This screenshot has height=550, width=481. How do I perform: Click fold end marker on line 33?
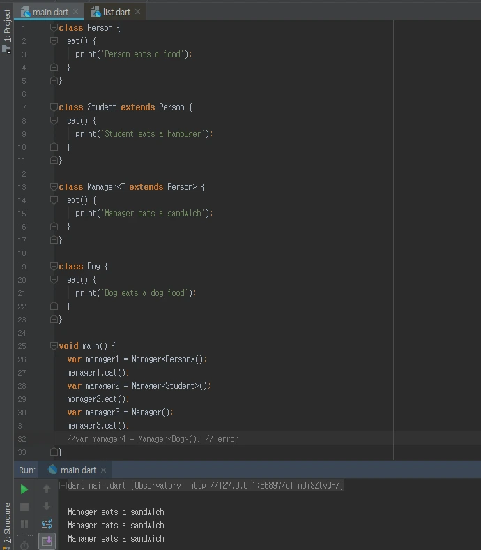click(x=54, y=452)
